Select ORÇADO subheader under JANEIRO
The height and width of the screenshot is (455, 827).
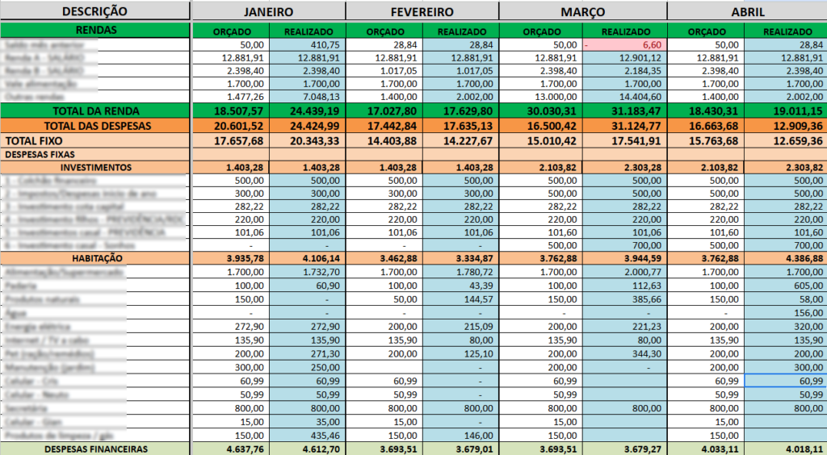pyautogui.click(x=230, y=31)
